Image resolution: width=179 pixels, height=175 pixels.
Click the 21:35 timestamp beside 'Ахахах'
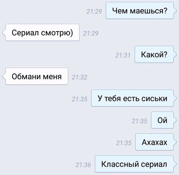point(124,143)
